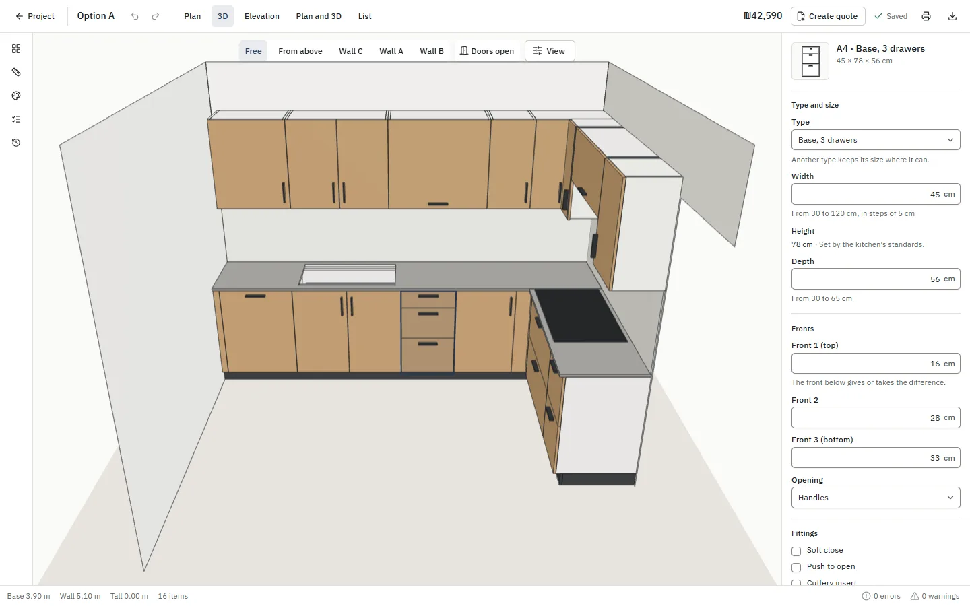Image resolution: width=970 pixels, height=606 pixels.
Task: Open the List tab
Action: point(365,16)
